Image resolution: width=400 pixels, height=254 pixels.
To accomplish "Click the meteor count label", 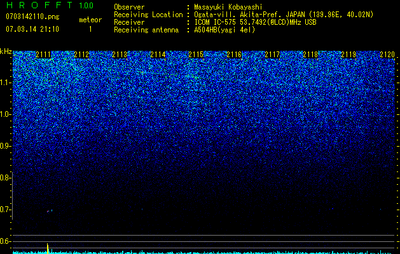I will [90, 20].
